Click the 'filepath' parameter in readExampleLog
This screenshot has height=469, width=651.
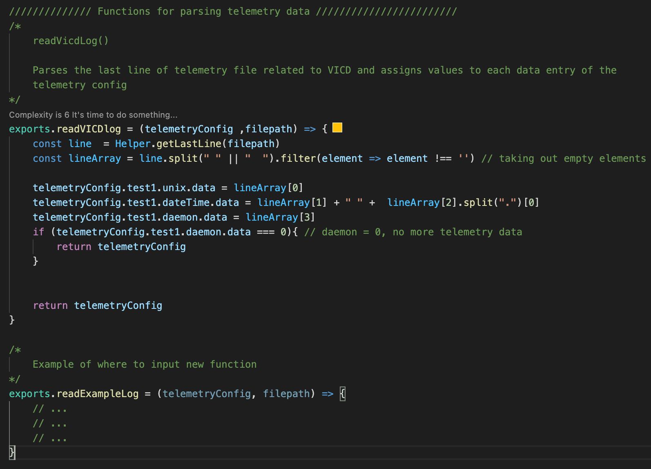coord(286,394)
